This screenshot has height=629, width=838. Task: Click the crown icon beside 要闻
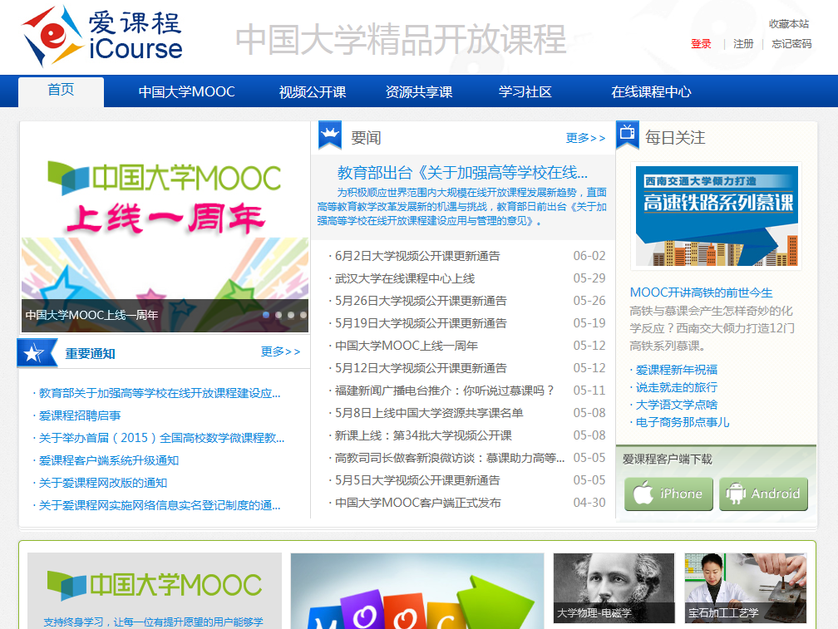pos(328,135)
